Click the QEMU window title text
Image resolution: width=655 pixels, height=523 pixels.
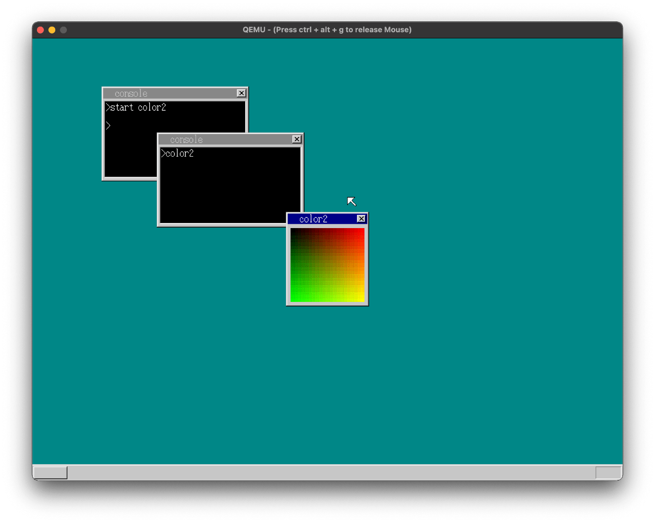[327, 29]
